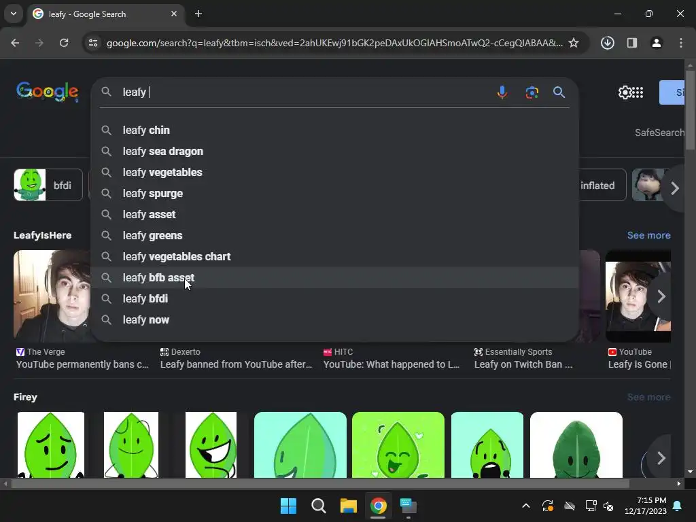The height and width of the screenshot is (522, 696).
Task: Select suggestion 'leafy sea dragon'
Action: click(x=334, y=152)
